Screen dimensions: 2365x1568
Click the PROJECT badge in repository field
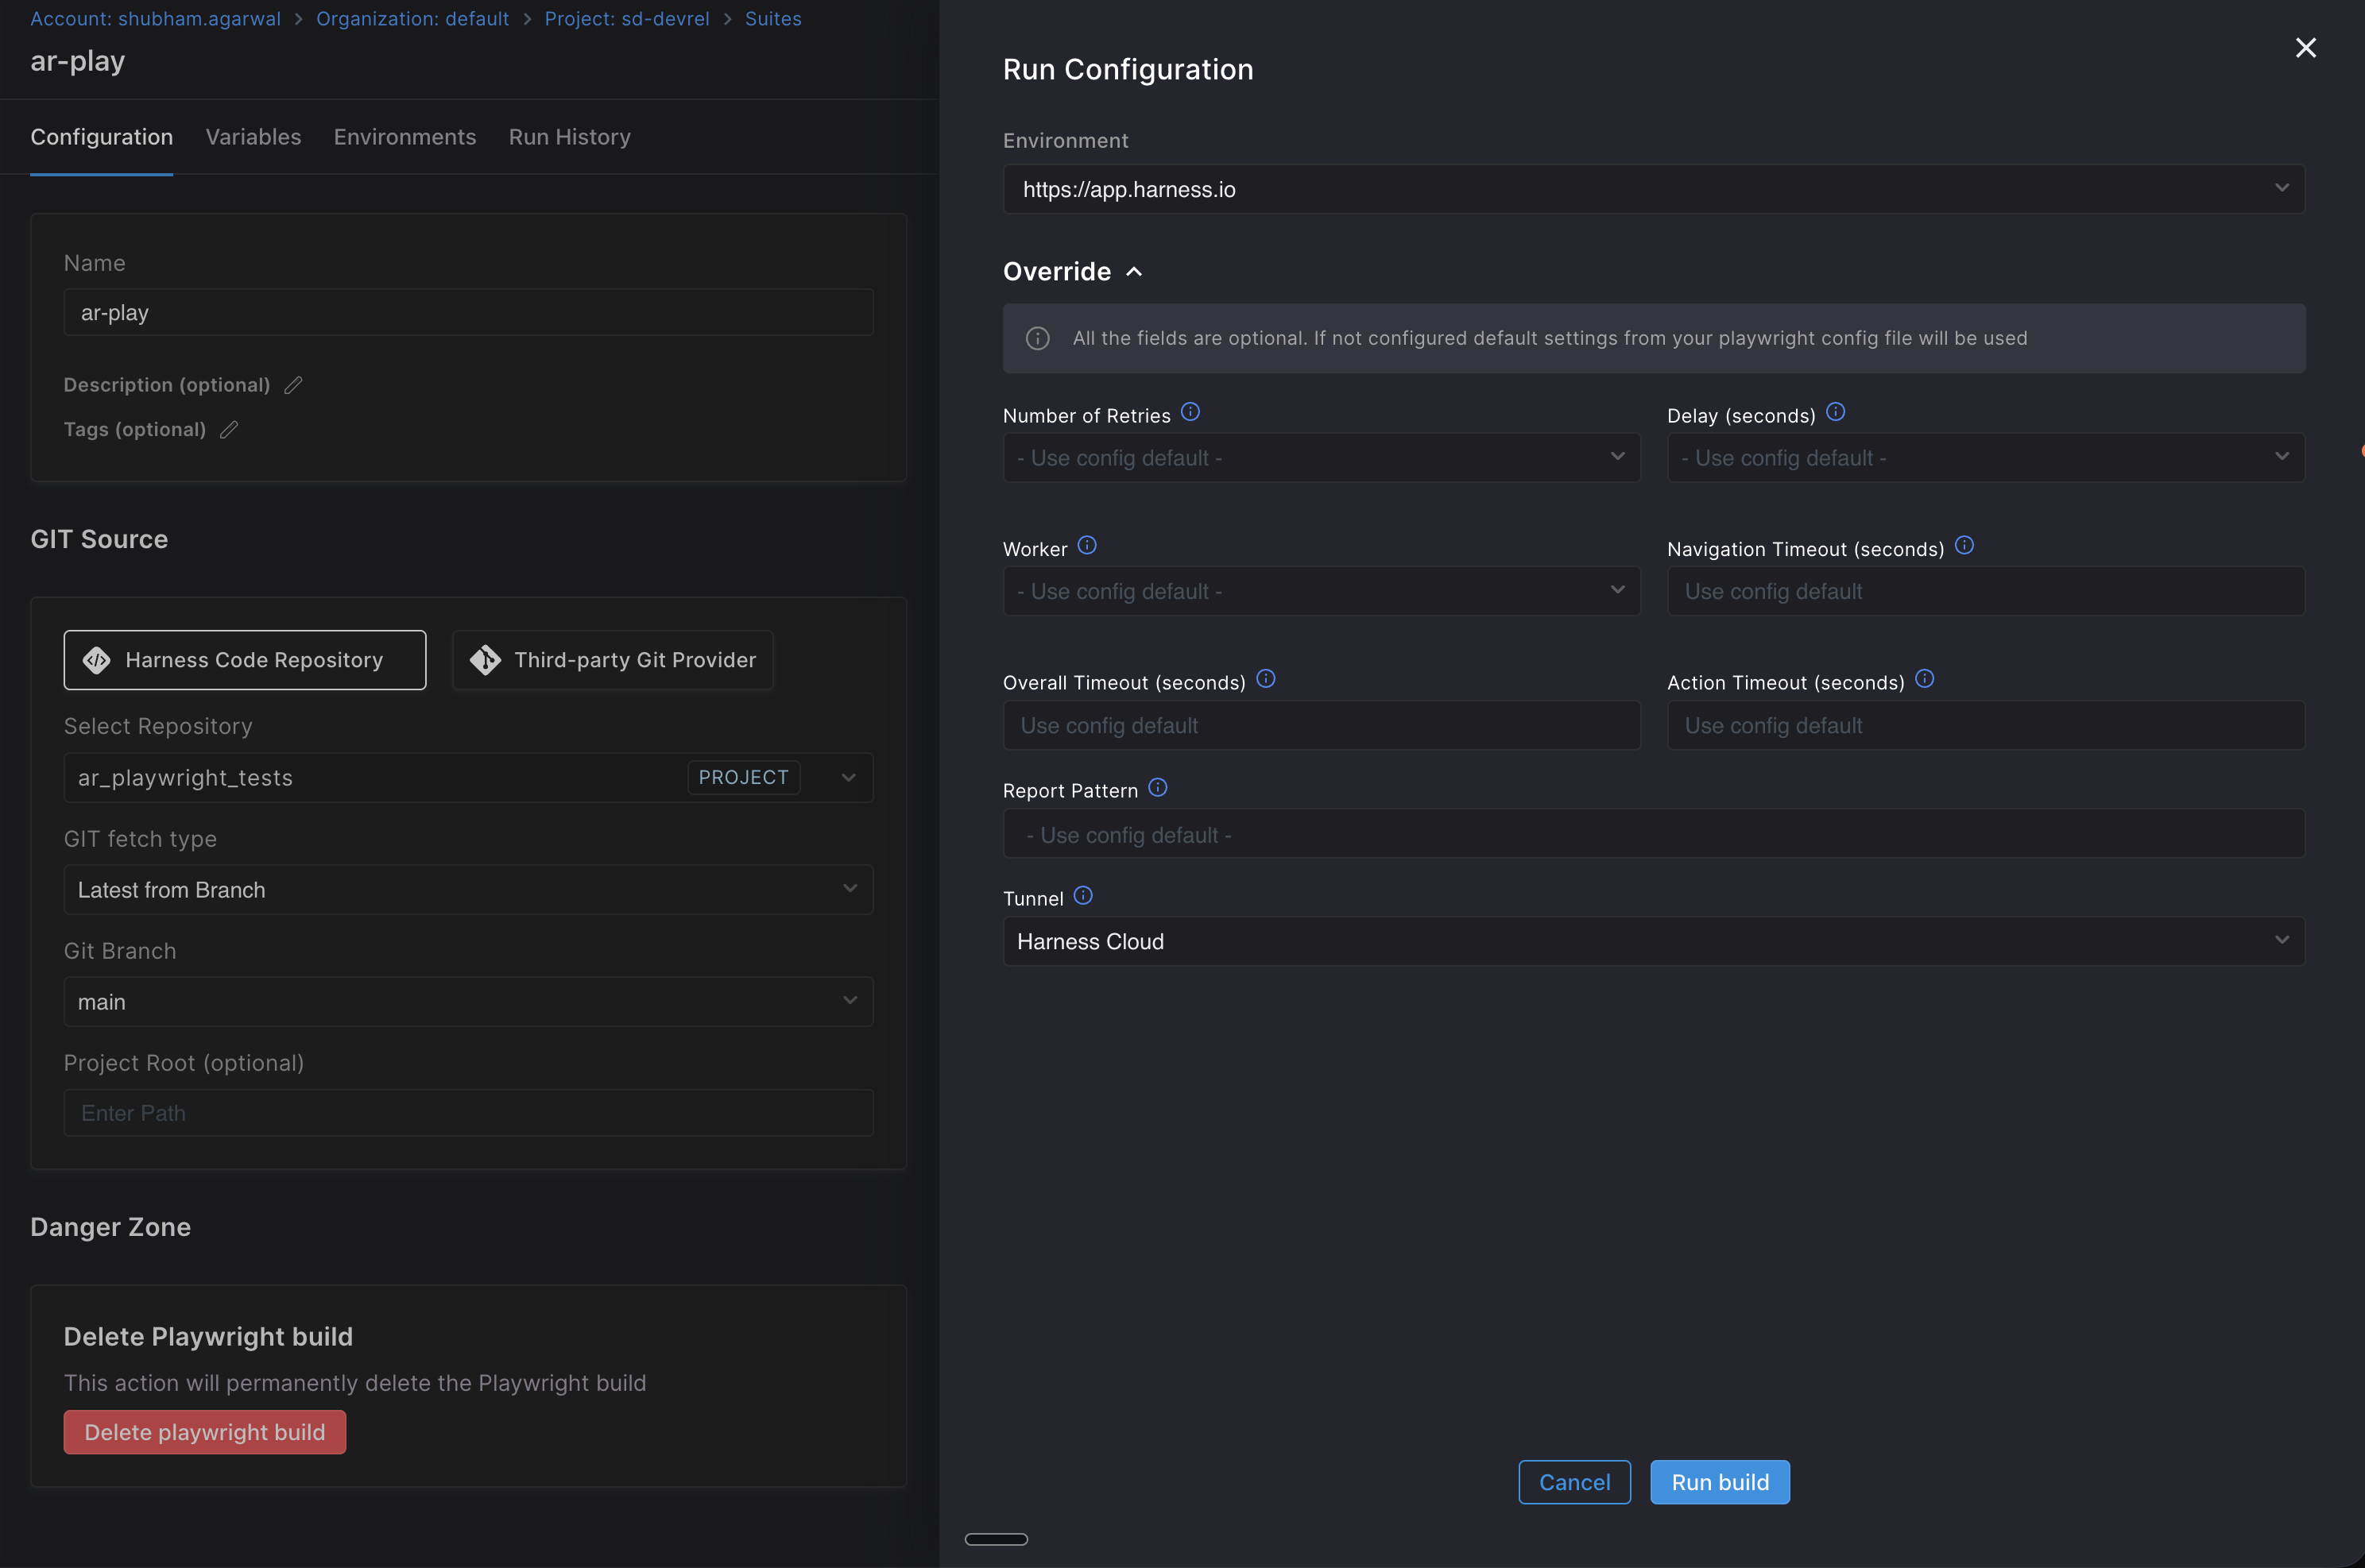click(x=743, y=777)
